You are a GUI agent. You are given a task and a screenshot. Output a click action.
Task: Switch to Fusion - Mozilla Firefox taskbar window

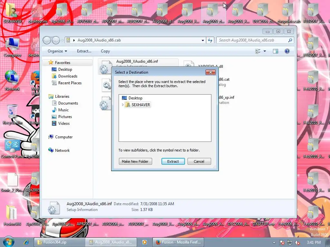(178, 242)
